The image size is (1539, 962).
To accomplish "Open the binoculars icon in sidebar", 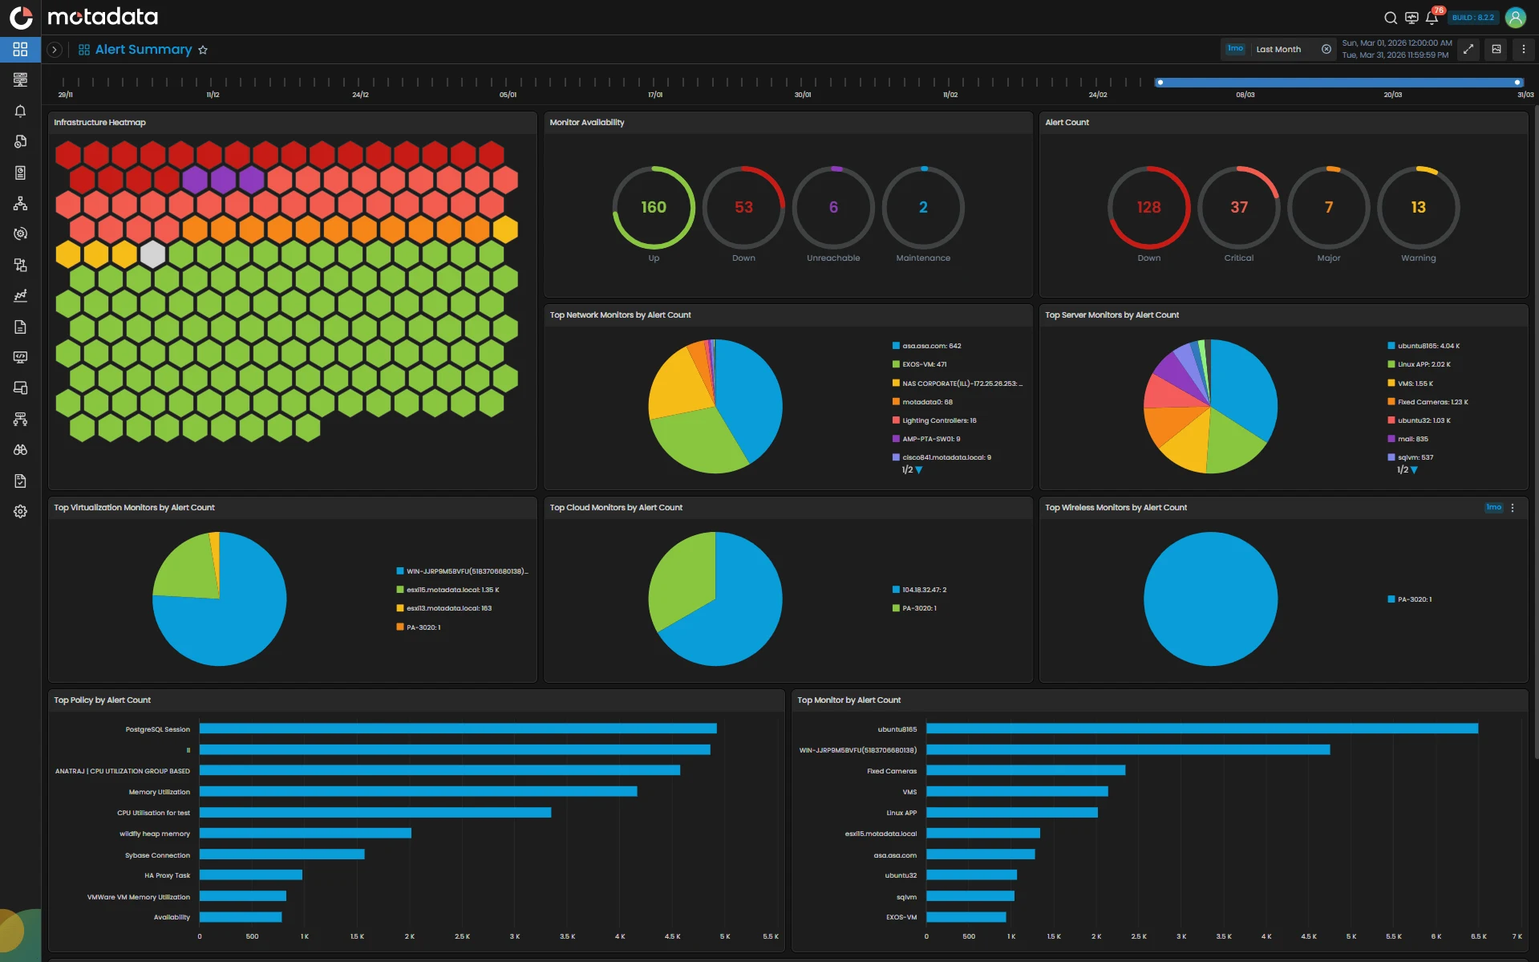I will 20,449.
